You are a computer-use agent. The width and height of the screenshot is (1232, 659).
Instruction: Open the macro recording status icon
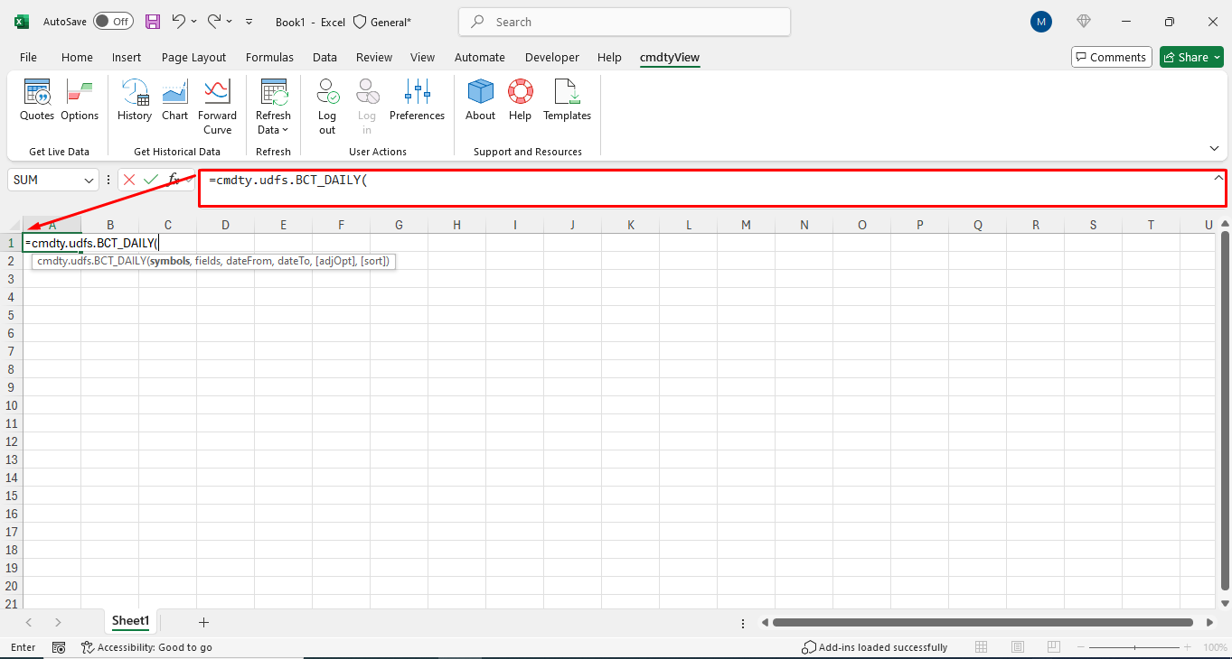[x=59, y=647]
